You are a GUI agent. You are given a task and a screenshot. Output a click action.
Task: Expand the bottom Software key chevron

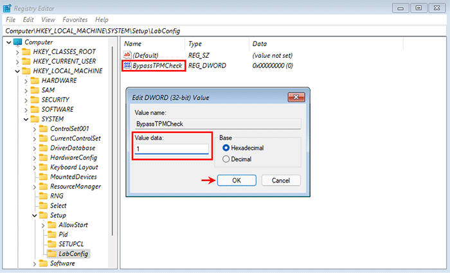tap(35, 264)
